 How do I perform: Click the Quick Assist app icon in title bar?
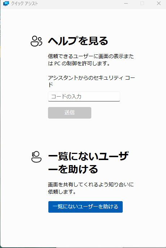6,3
